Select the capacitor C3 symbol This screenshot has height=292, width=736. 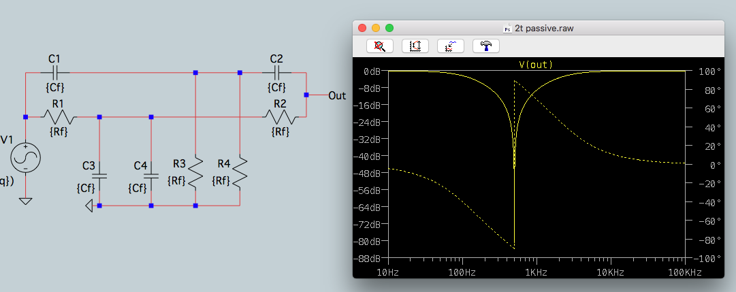coord(99,176)
